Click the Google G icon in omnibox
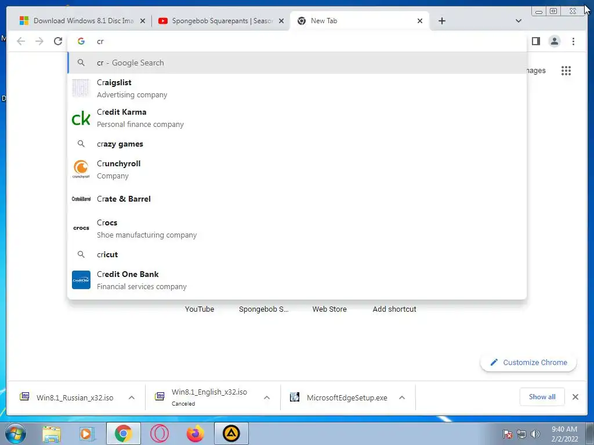594x445 pixels. (81, 41)
